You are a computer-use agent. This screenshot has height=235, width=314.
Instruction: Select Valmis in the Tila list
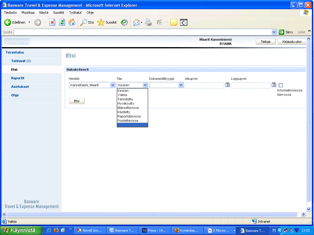point(132,95)
